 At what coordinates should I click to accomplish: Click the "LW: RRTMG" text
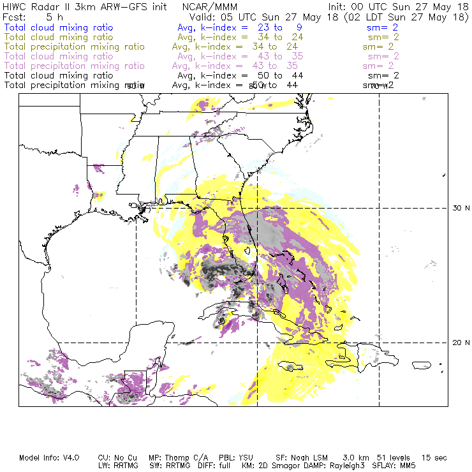tap(118, 466)
